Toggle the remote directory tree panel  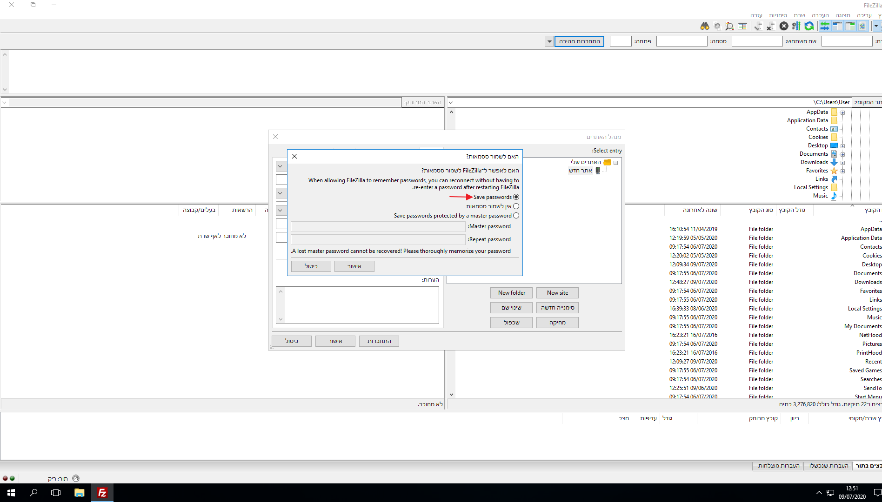[x=837, y=26]
